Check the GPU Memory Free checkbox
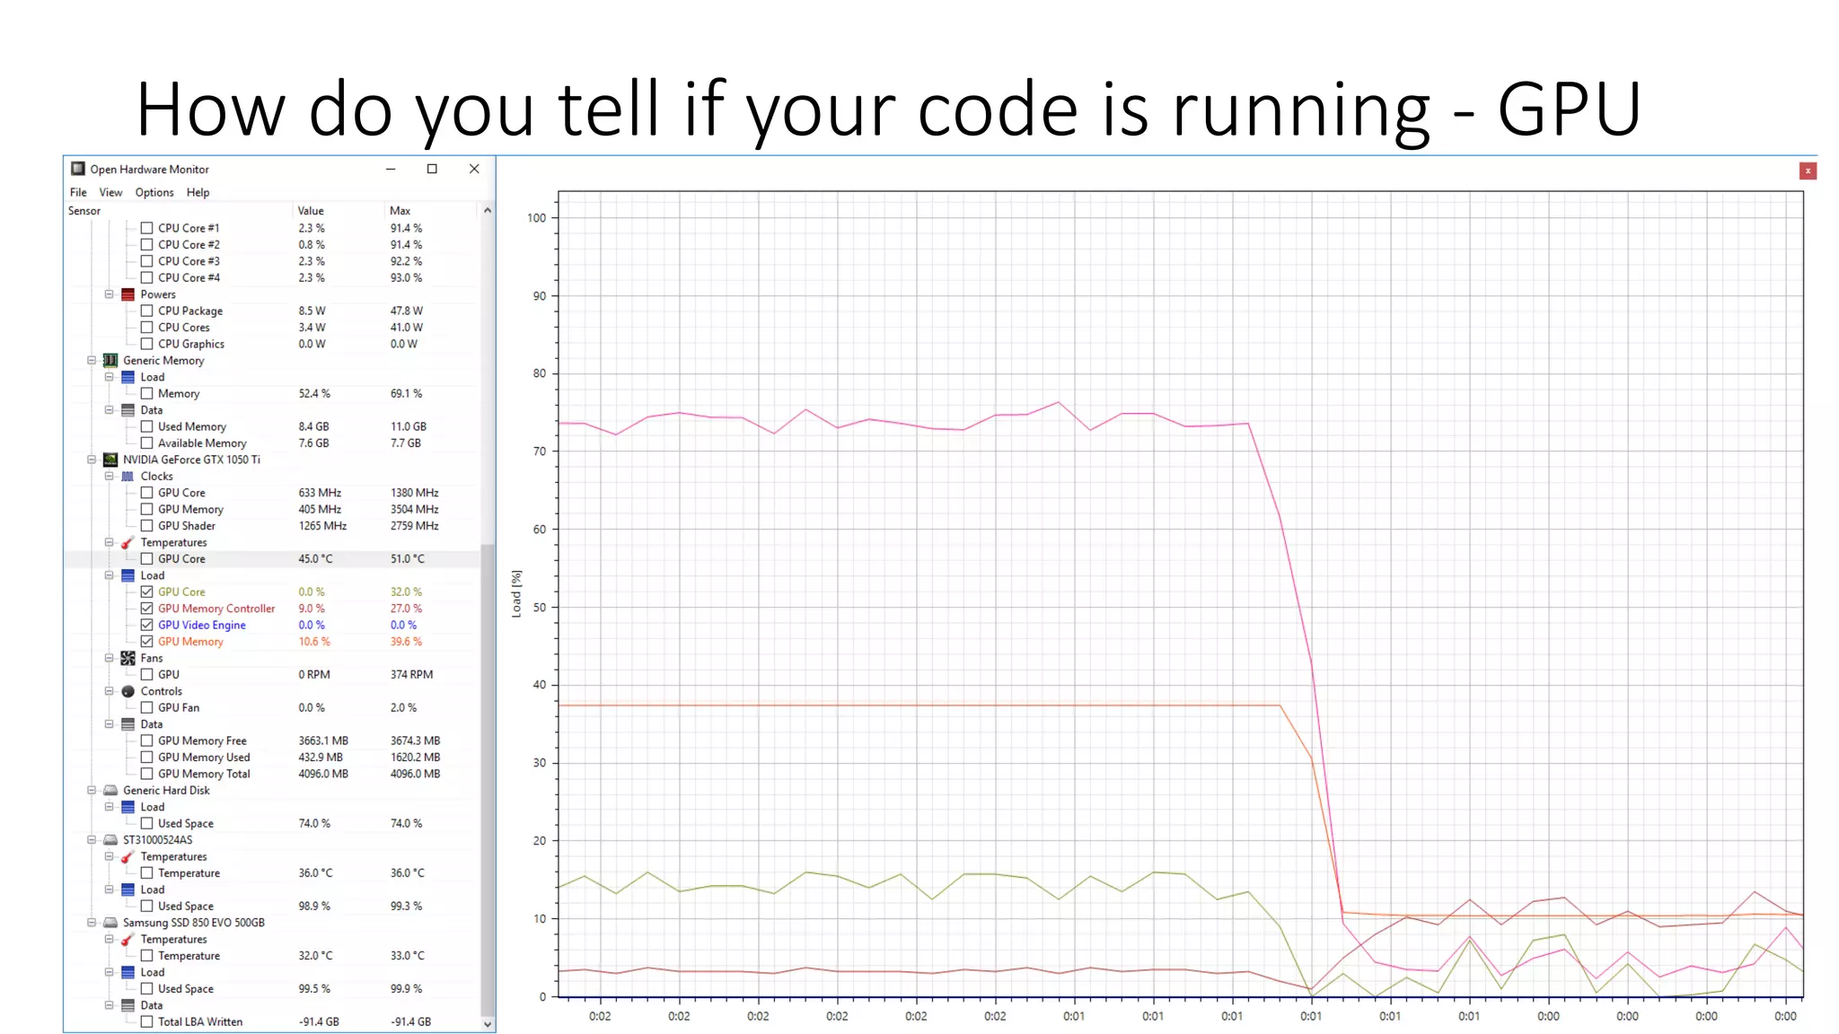The height and width of the screenshot is (1034, 1839). point(147,740)
